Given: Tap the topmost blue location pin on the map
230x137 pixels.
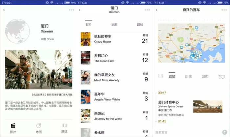Looking at the screenshot, I should tap(196, 28).
